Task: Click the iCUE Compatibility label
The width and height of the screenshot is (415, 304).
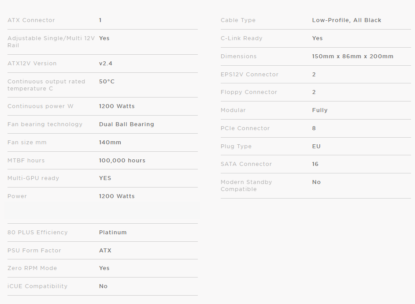Action: click(x=37, y=286)
